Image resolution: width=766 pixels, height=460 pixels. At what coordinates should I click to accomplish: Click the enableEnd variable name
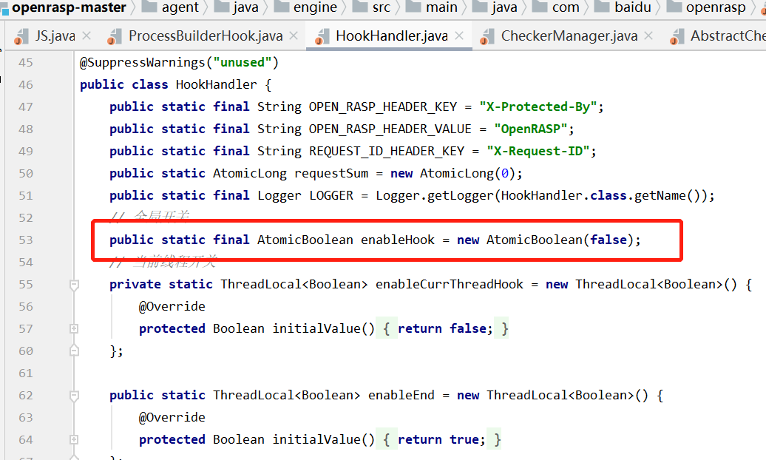401,395
